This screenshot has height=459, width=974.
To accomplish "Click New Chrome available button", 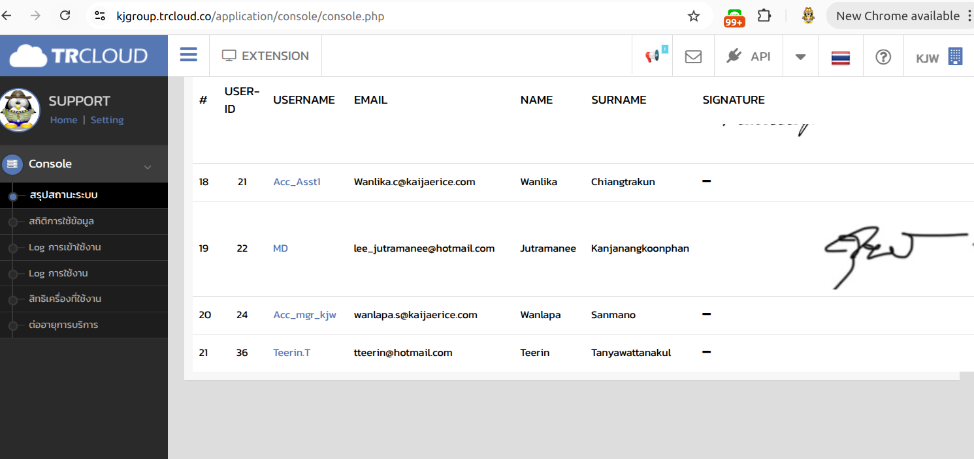I will click(898, 16).
